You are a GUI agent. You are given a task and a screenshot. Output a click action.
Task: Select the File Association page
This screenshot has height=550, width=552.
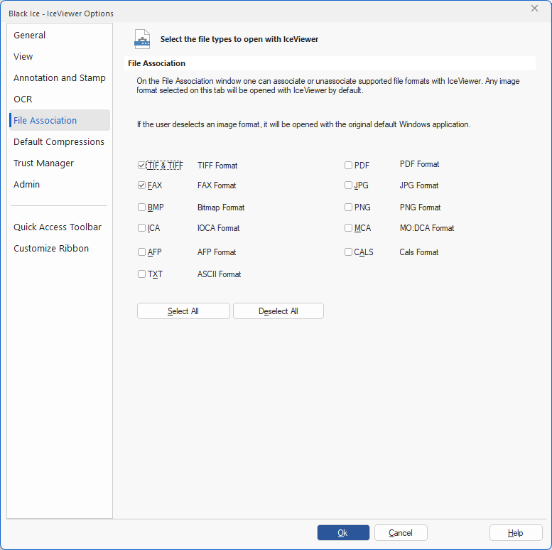(x=60, y=120)
